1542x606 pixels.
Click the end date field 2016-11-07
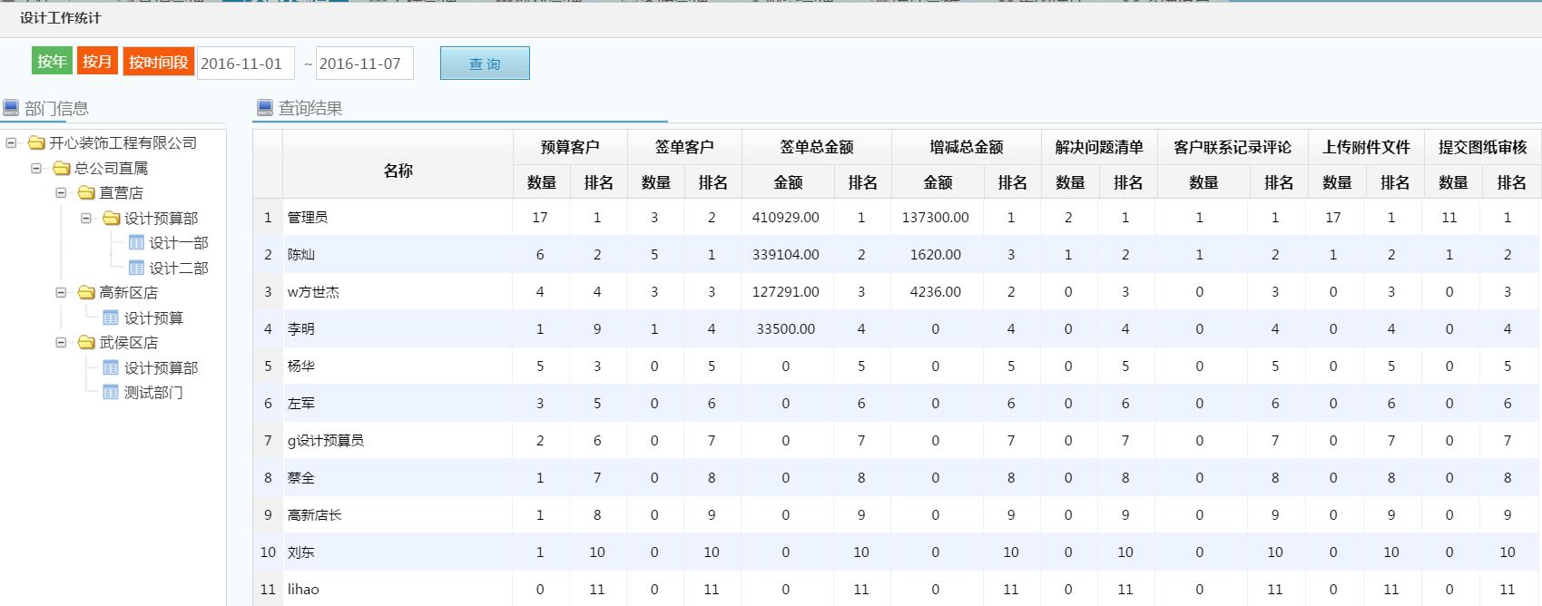tap(364, 64)
